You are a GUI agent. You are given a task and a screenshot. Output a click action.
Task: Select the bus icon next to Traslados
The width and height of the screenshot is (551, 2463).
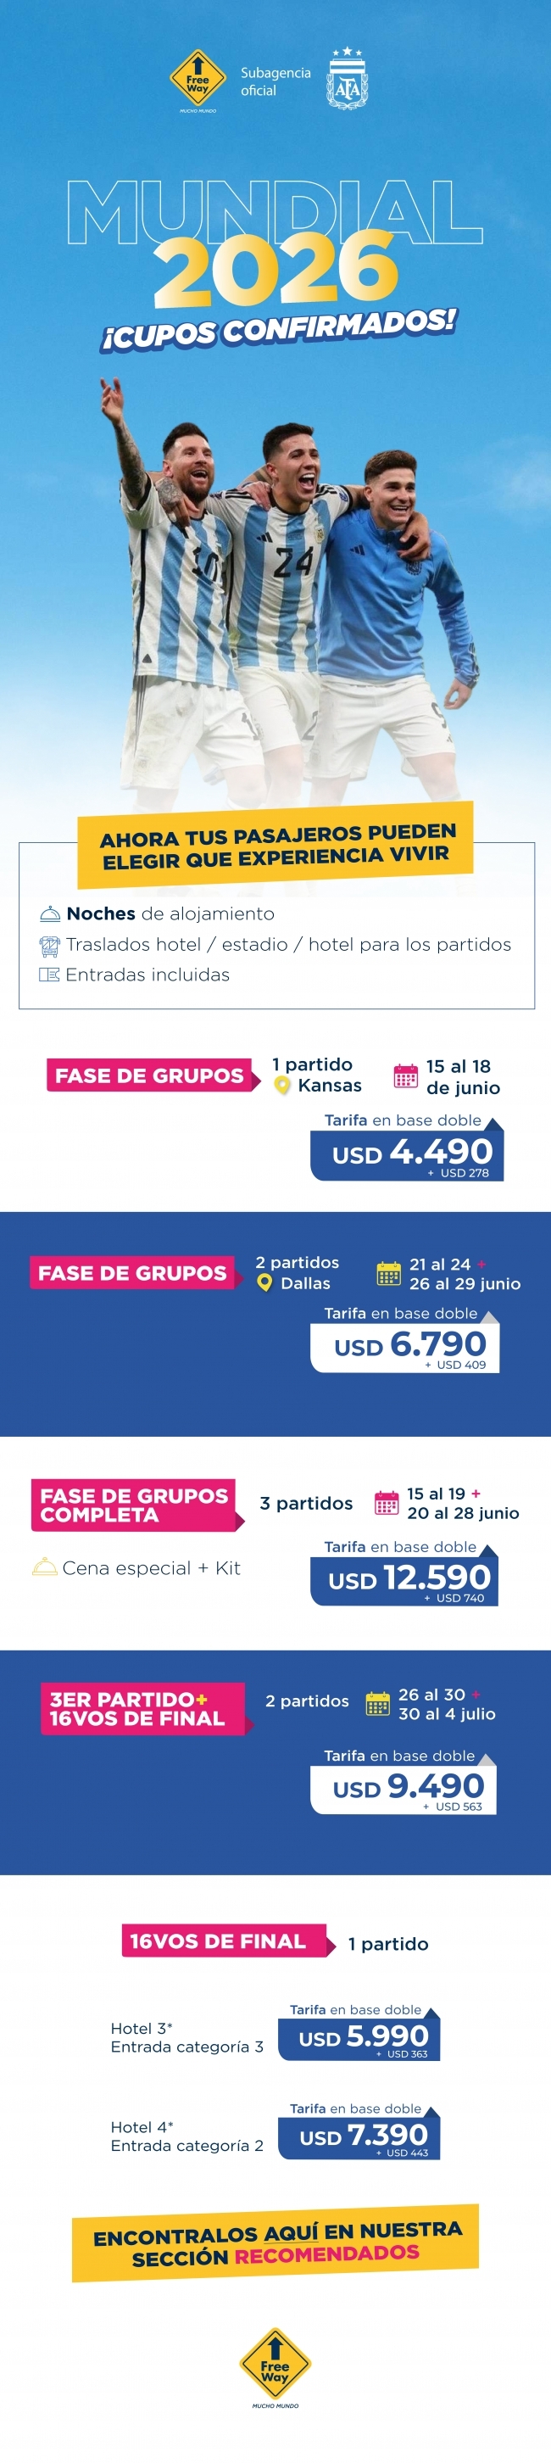pyautogui.click(x=50, y=946)
